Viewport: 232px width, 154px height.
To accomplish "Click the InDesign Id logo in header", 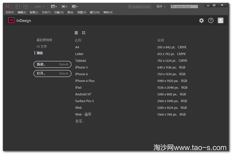I will tap(11, 20).
